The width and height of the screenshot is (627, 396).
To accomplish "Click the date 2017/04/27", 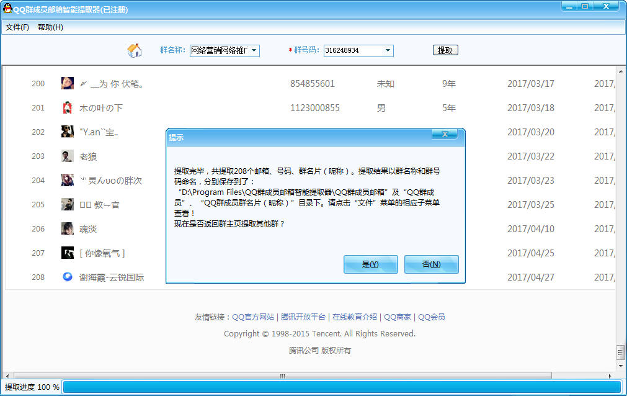I will pos(531,277).
